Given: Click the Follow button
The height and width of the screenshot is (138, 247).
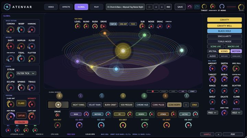Looking at the screenshot, I should coord(21,122).
